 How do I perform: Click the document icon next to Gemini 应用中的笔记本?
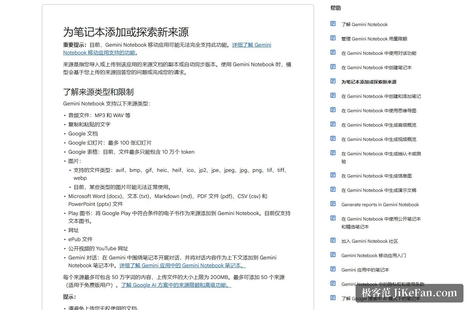pos(333,269)
